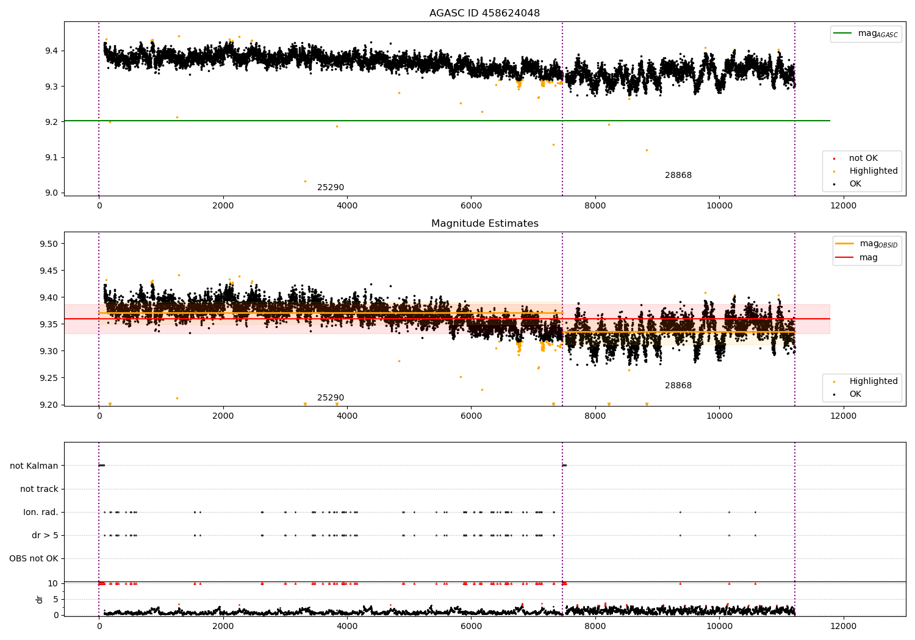Click obsid label 25290 in Magnitude Estimates plot
The image size is (915, 640).
pyautogui.click(x=331, y=398)
